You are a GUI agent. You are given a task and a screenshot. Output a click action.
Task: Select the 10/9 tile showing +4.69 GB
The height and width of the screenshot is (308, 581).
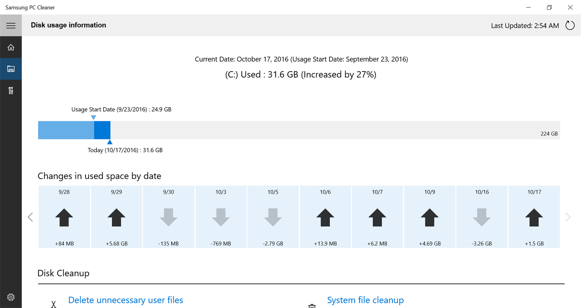430,217
